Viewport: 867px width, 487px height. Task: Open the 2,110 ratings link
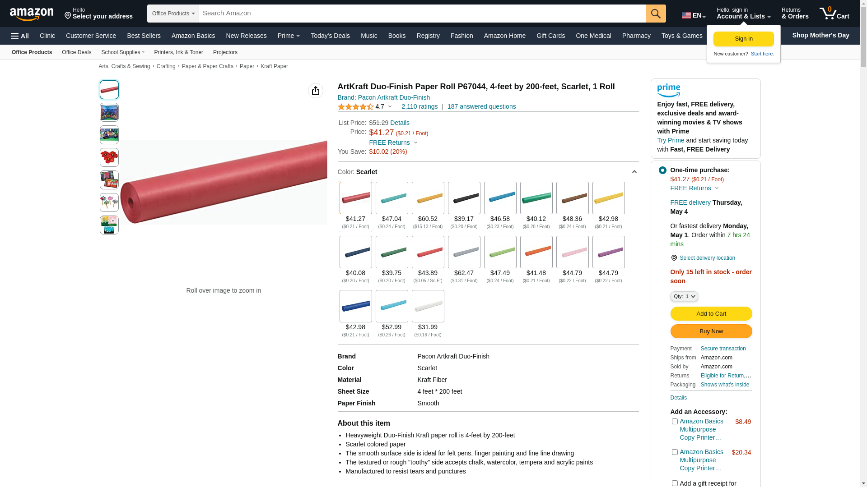click(x=419, y=107)
